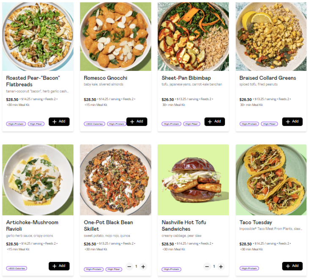Click the High-Protein tag on Taco Tuesday

(250, 268)
